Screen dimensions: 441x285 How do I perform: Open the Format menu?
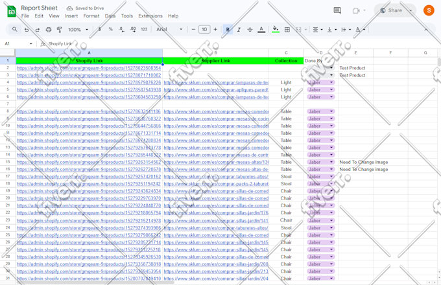91,16
